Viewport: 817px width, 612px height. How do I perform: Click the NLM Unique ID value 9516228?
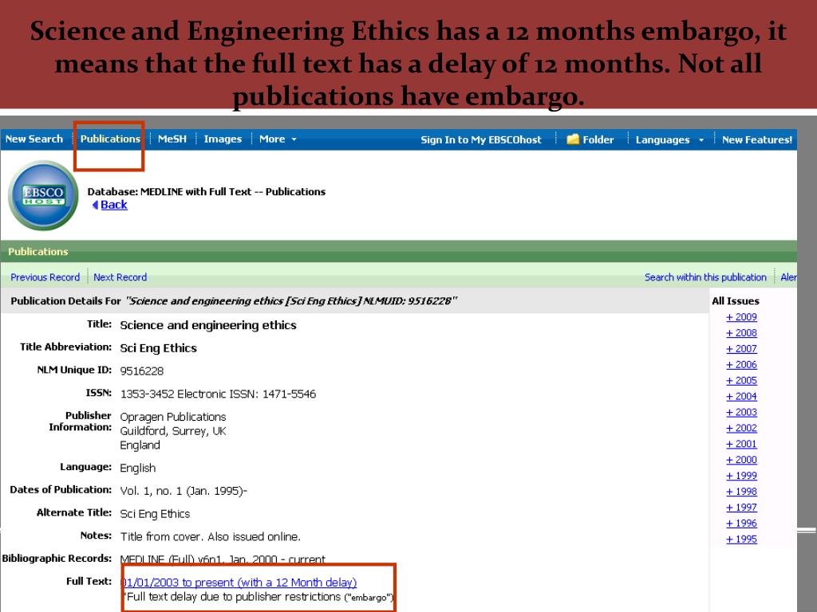[x=142, y=371]
